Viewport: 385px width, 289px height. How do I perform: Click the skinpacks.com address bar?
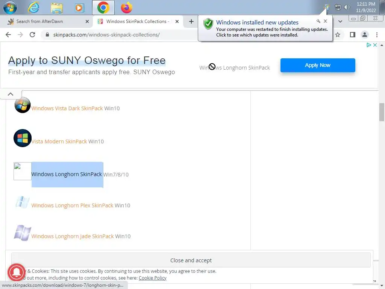(x=106, y=35)
